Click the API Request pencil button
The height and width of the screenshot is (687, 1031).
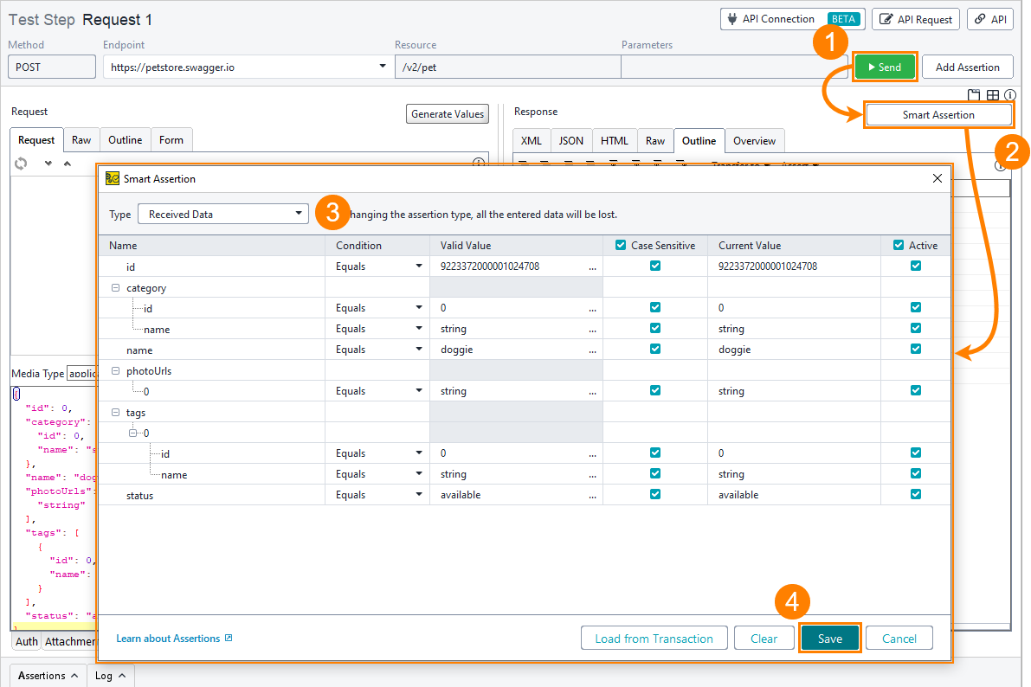tap(916, 19)
